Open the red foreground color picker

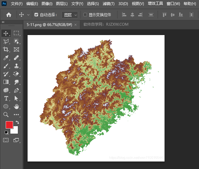click(9, 125)
